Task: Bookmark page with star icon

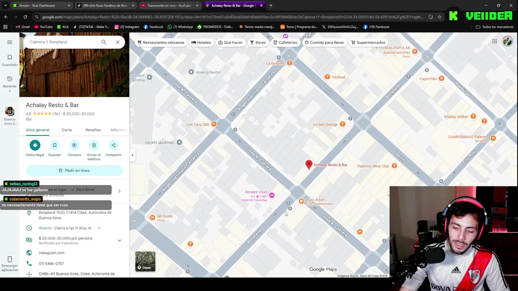Action: pyautogui.click(x=439, y=17)
